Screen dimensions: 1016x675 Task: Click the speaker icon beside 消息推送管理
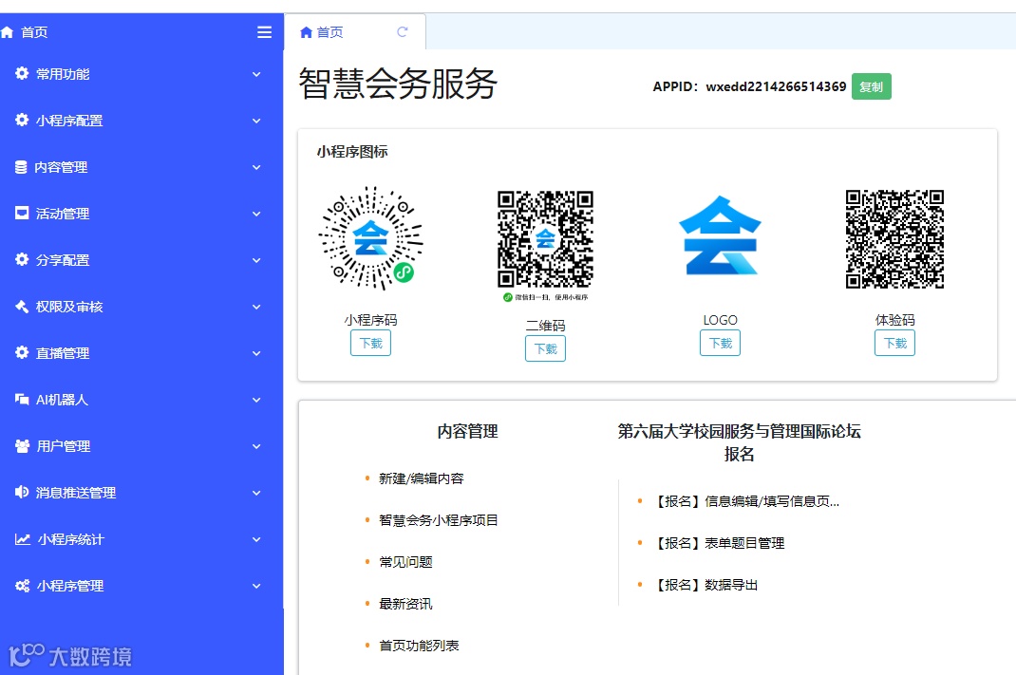tap(22, 493)
